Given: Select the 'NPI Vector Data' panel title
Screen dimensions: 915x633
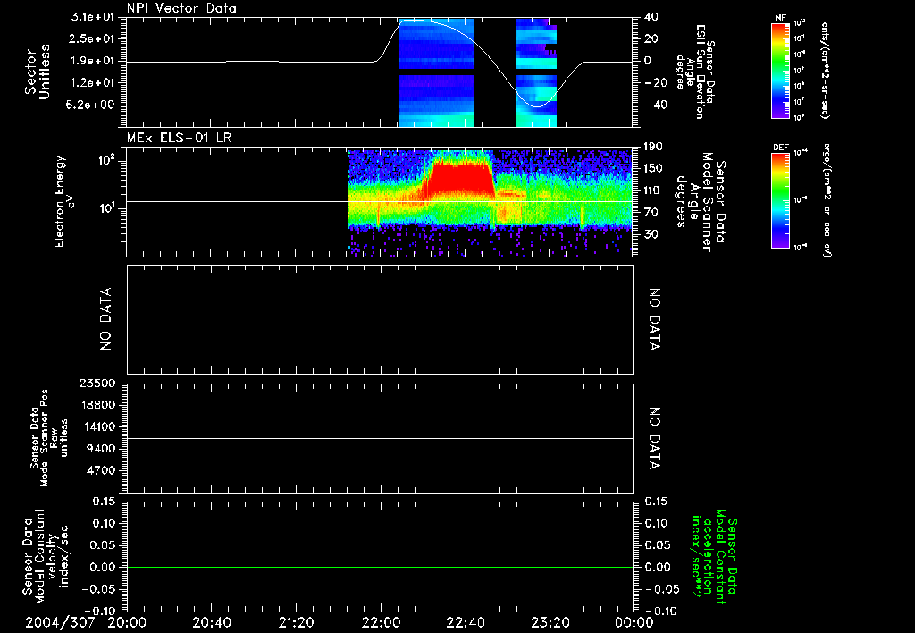Looking at the screenshot, I should [x=181, y=8].
